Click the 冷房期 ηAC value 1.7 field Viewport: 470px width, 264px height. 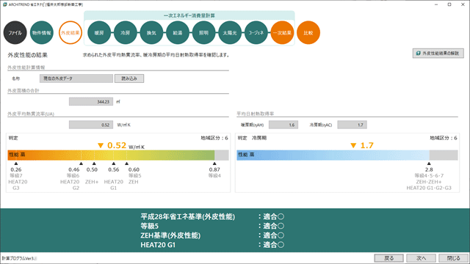tap(352, 125)
